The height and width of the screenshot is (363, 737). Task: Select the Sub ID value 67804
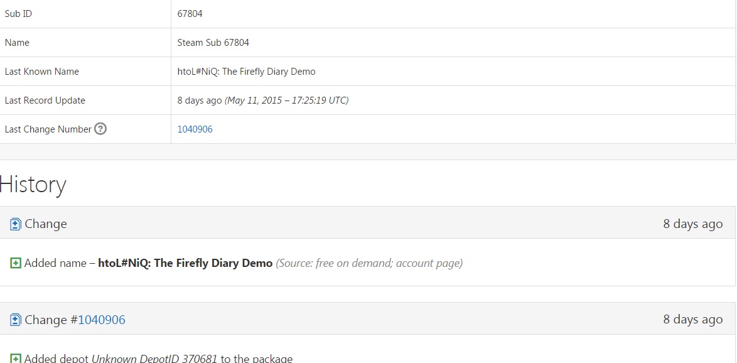[190, 14]
